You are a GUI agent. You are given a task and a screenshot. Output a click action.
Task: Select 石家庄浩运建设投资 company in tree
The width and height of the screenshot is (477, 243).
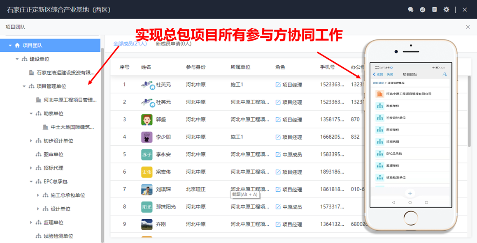click(x=65, y=73)
